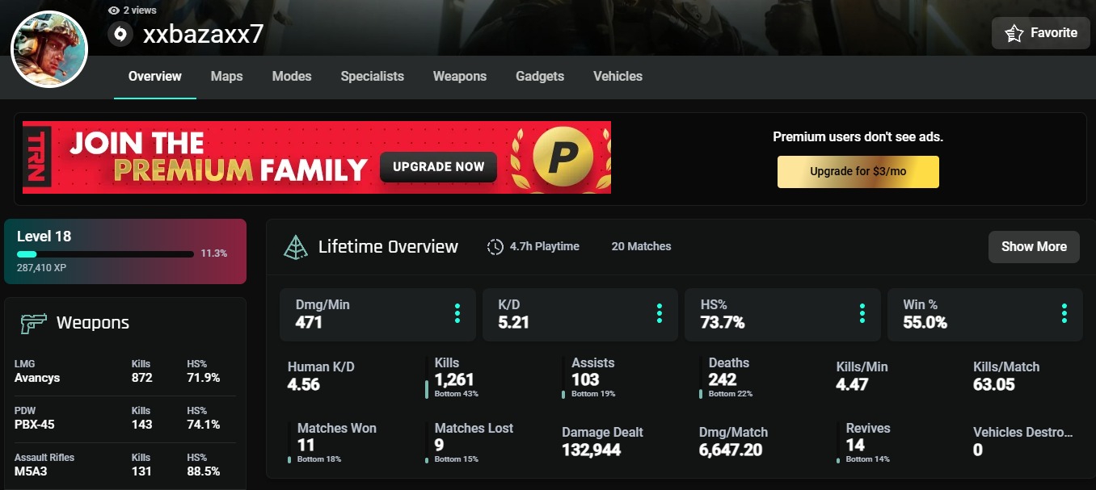Expand stats with Show More
Screen dimensions: 1096x490
tap(1034, 247)
